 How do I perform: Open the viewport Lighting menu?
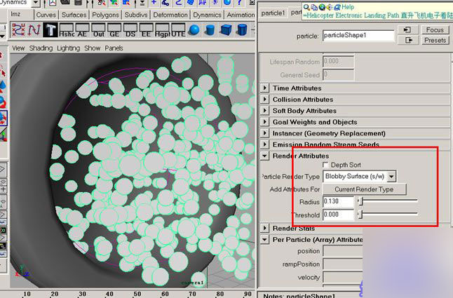coord(69,48)
